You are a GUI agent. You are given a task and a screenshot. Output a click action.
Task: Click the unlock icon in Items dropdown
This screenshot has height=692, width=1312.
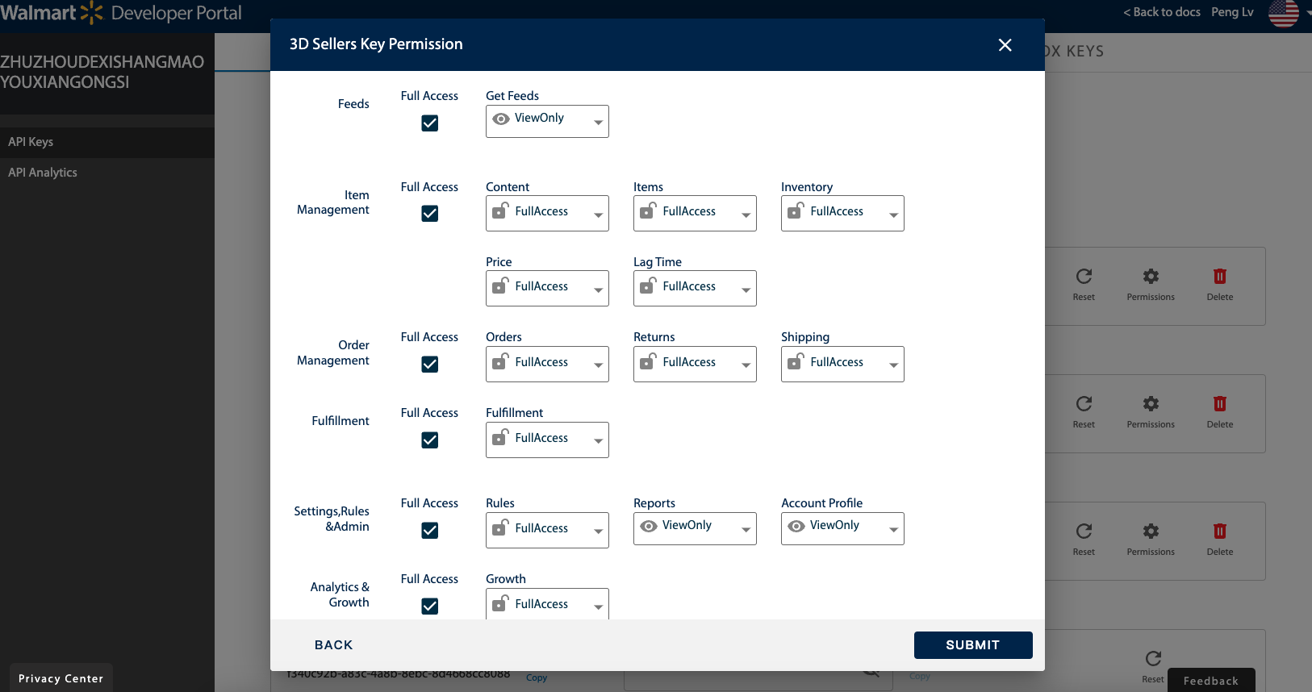click(648, 211)
